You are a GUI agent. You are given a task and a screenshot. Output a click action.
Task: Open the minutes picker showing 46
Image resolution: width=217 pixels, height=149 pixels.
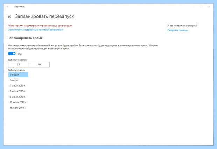click(39, 64)
